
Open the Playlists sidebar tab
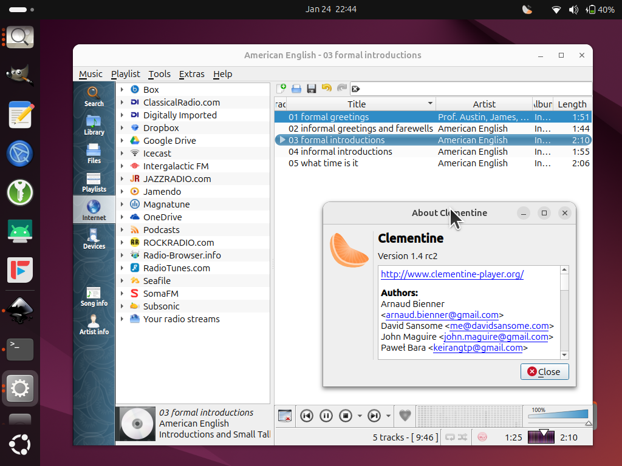(x=94, y=182)
